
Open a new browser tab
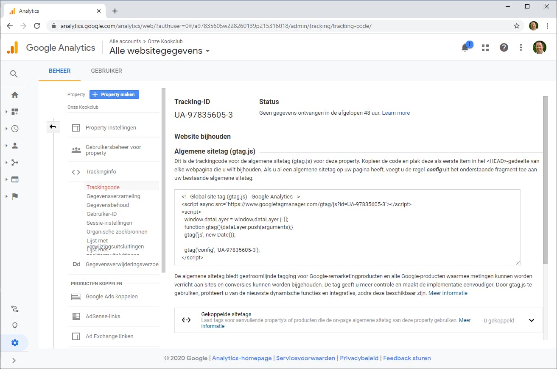coord(115,11)
